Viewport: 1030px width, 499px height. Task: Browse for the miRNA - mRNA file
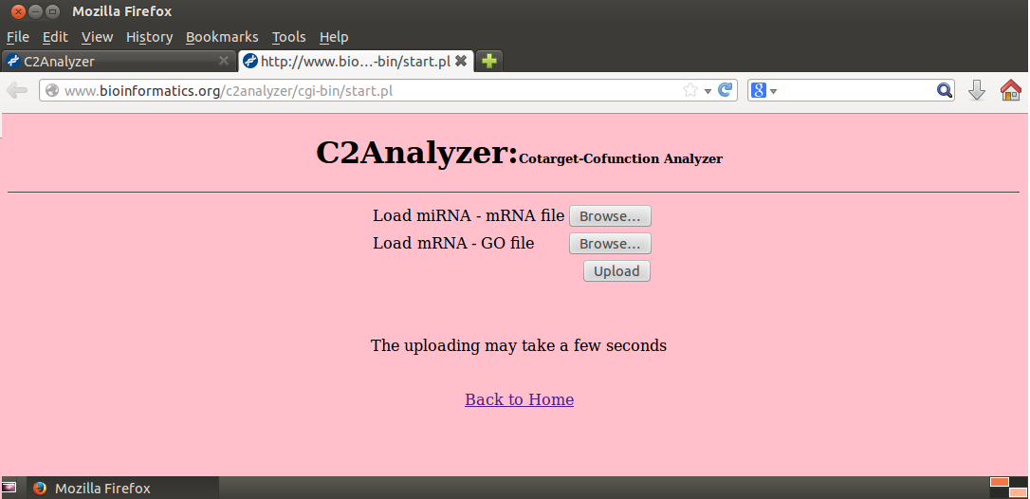[x=610, y=216]
